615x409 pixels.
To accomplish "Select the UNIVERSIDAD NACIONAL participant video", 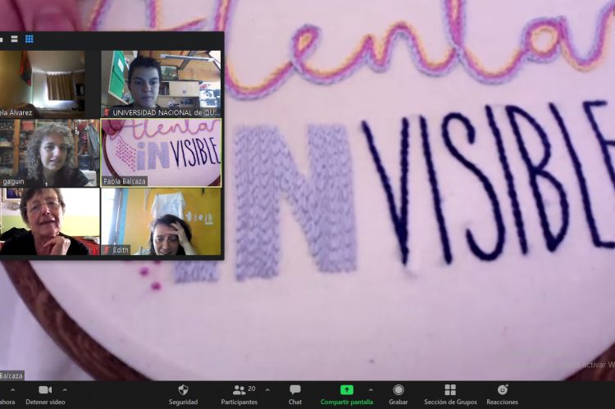I will click(x=161, y=83).
